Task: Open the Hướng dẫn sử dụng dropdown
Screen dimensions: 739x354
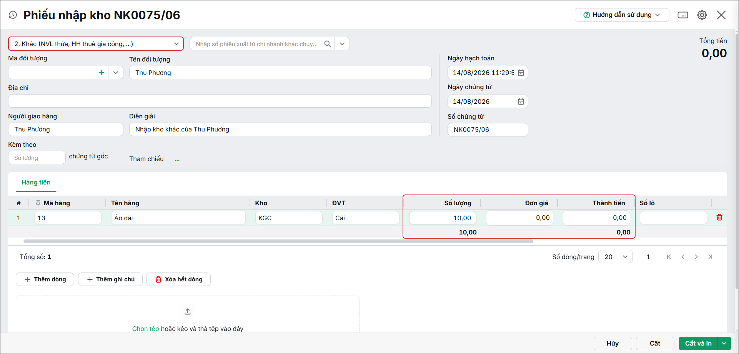Action: (622, 15)
